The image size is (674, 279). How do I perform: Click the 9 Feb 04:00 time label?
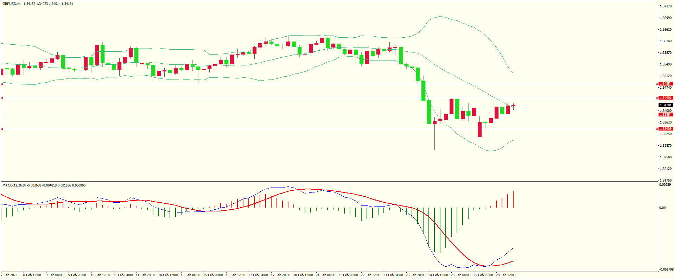pyautogui.click(x=55, y=275)
